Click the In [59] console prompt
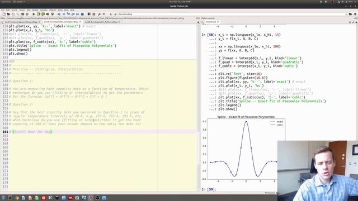This screenshot has height=201, width=358. (209, 189)
